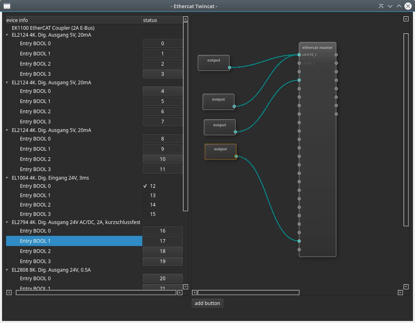The height and width of the screenshot is (323, 415).
Task: Close the Ethercat Twincat window
Action: (x=408, y=6)
